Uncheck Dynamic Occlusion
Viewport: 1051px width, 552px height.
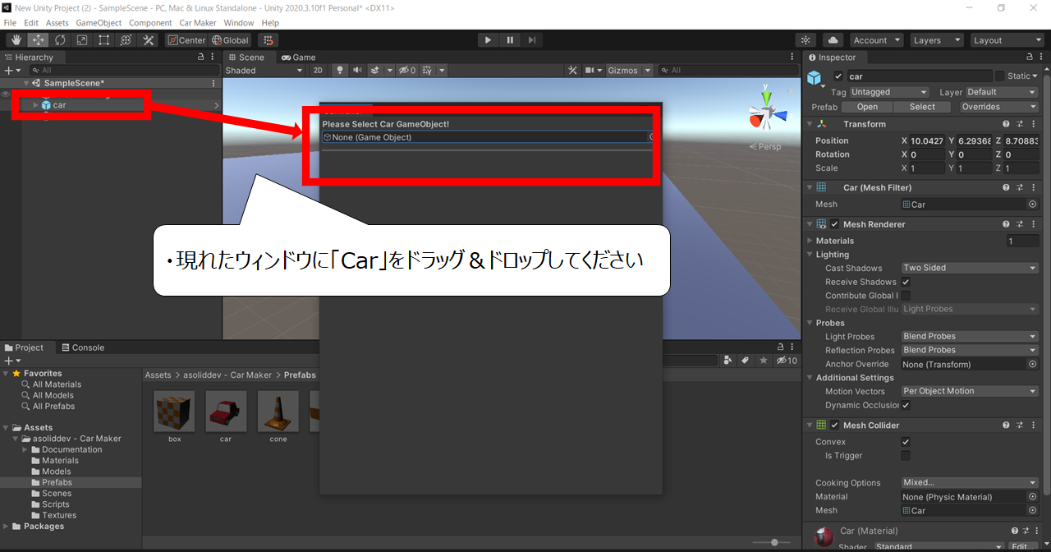click(x=906, y=405)
